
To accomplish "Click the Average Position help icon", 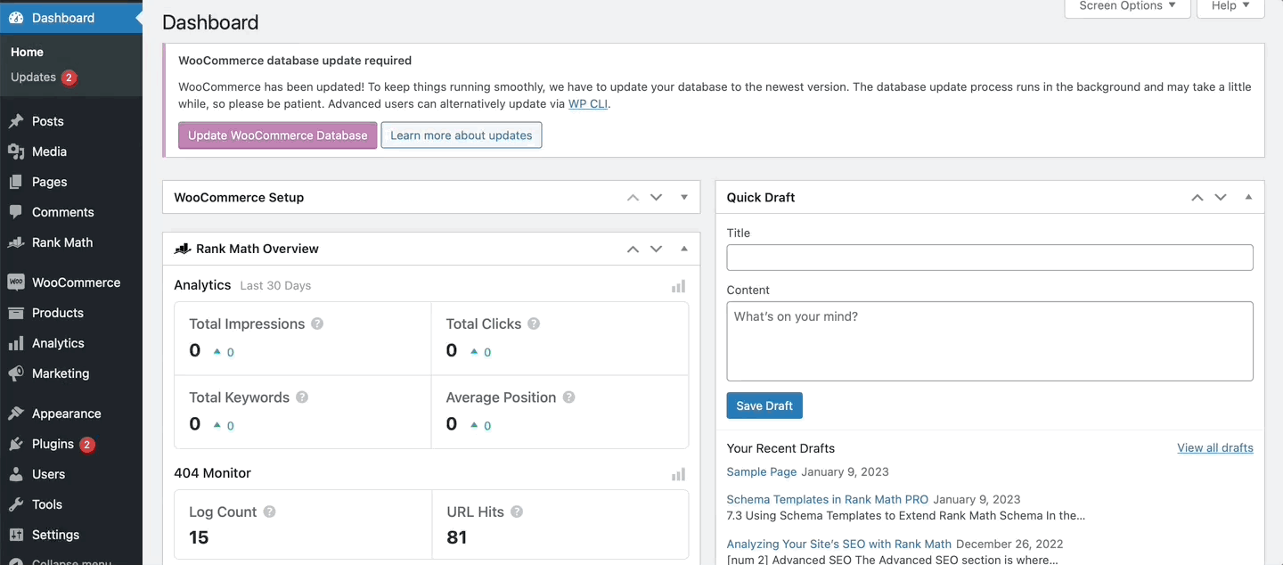I will click(x=568, y=397).
